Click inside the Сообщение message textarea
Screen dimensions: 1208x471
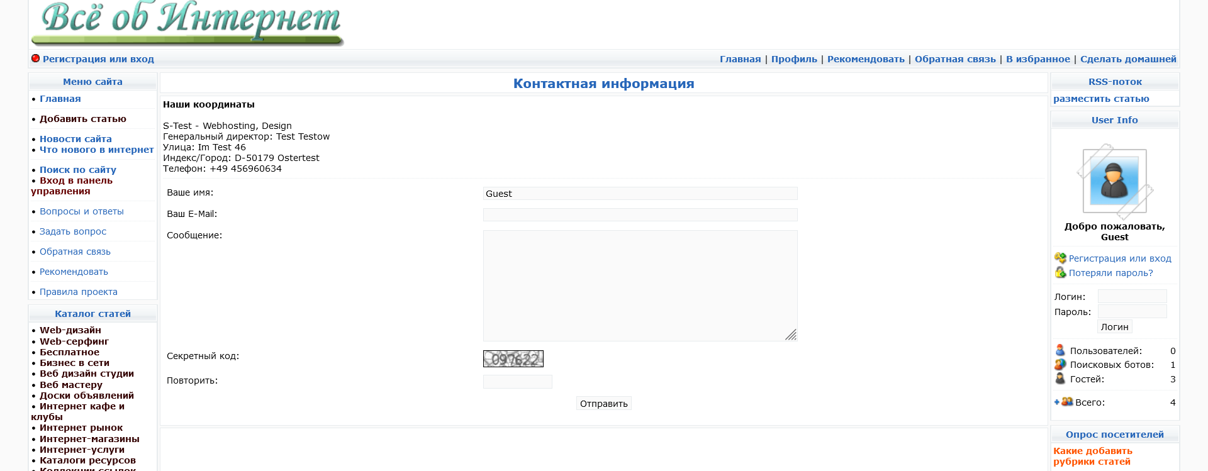[x=640, y=285]
